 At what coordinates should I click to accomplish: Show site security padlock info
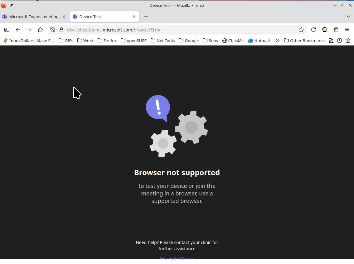pos(61,30)
